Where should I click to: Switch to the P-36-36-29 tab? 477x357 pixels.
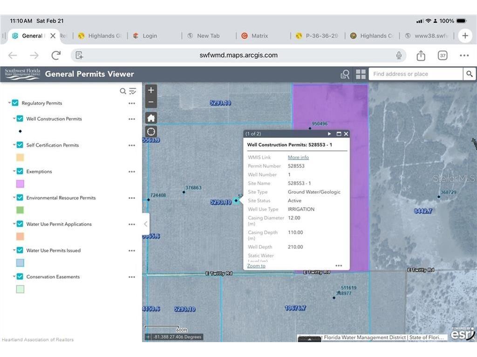coord(317,36)
